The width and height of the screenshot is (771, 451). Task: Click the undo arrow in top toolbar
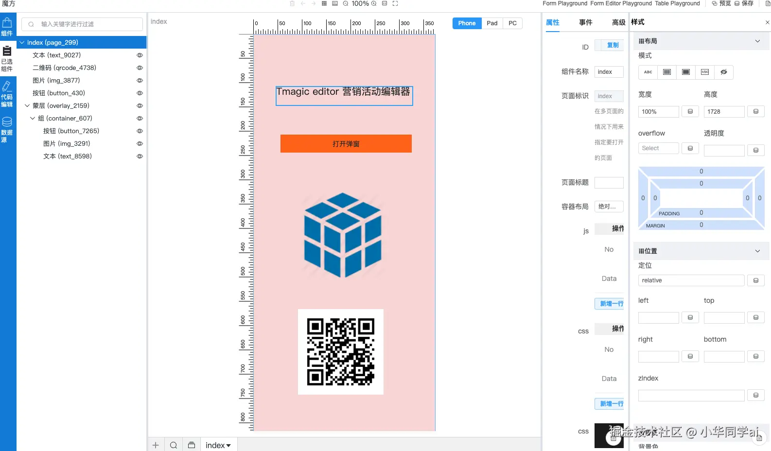[x=303, y=3]
